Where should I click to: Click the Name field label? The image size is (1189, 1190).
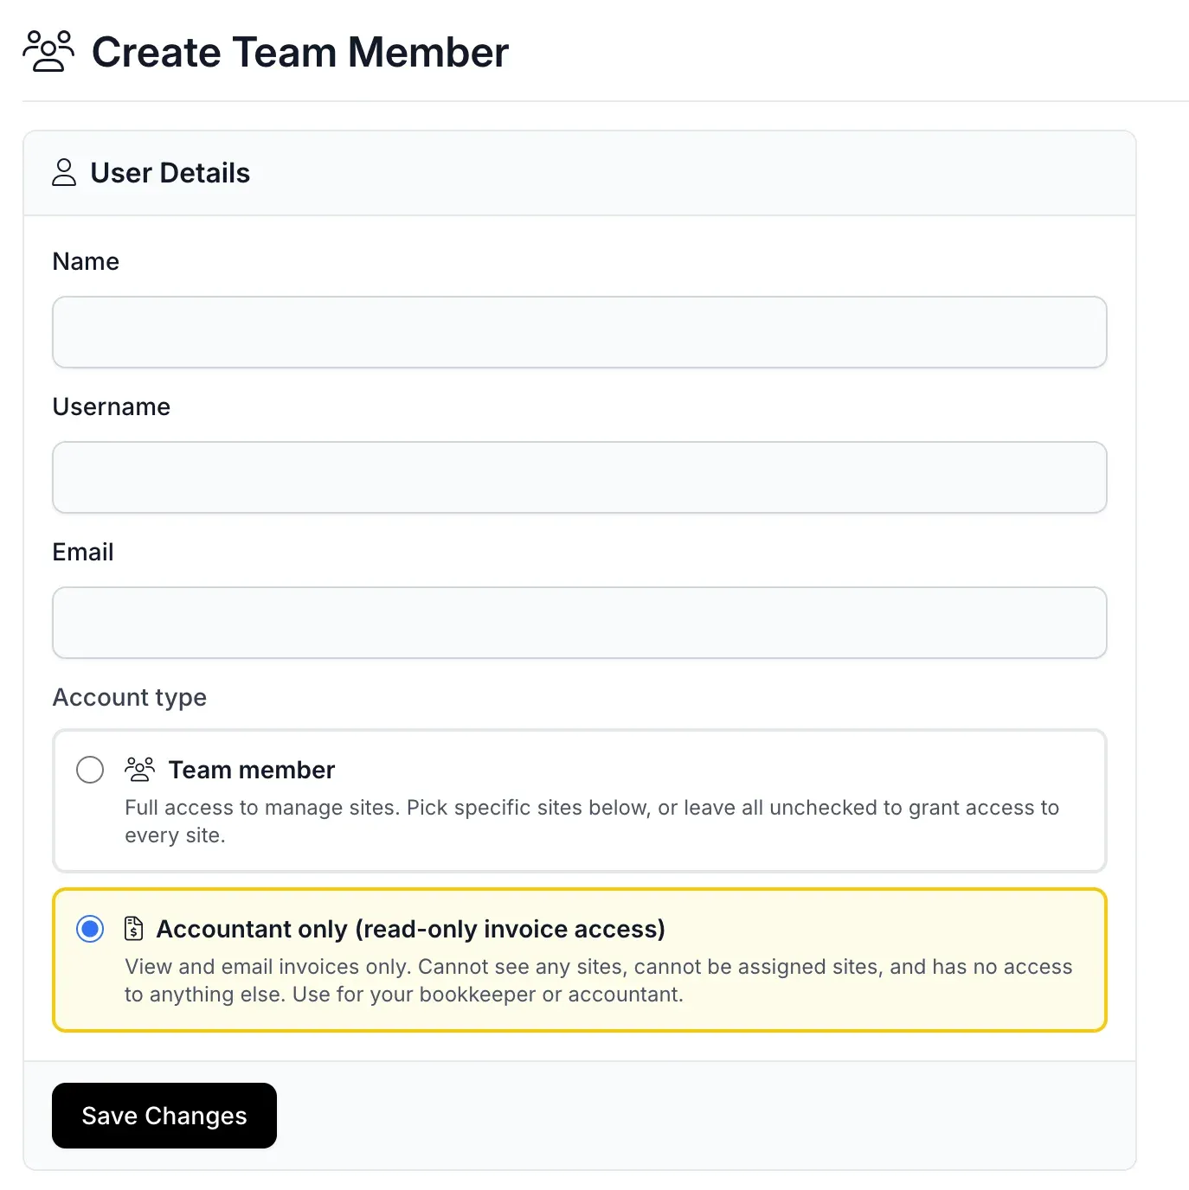click(x=86, y=261)
